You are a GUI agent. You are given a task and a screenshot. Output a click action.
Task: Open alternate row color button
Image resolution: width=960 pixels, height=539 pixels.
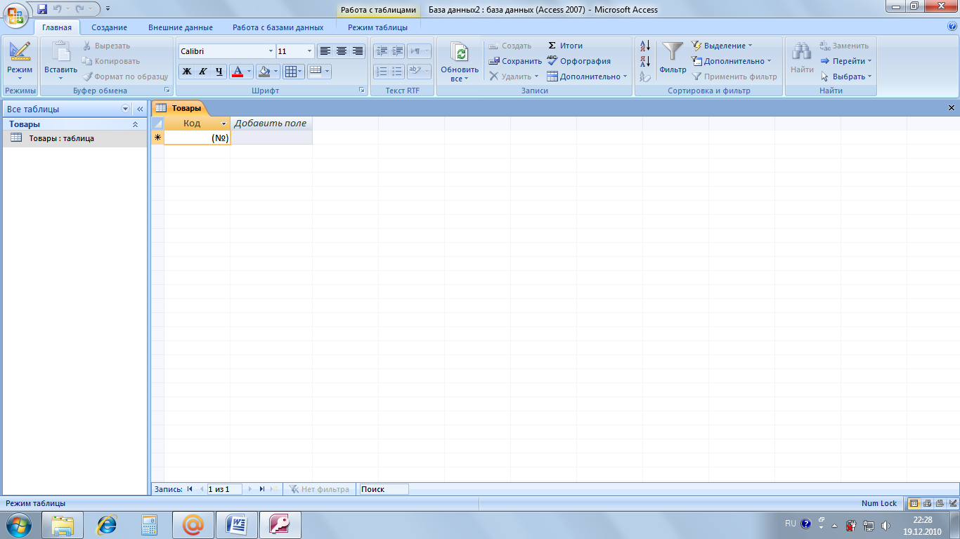coord(319,72)
